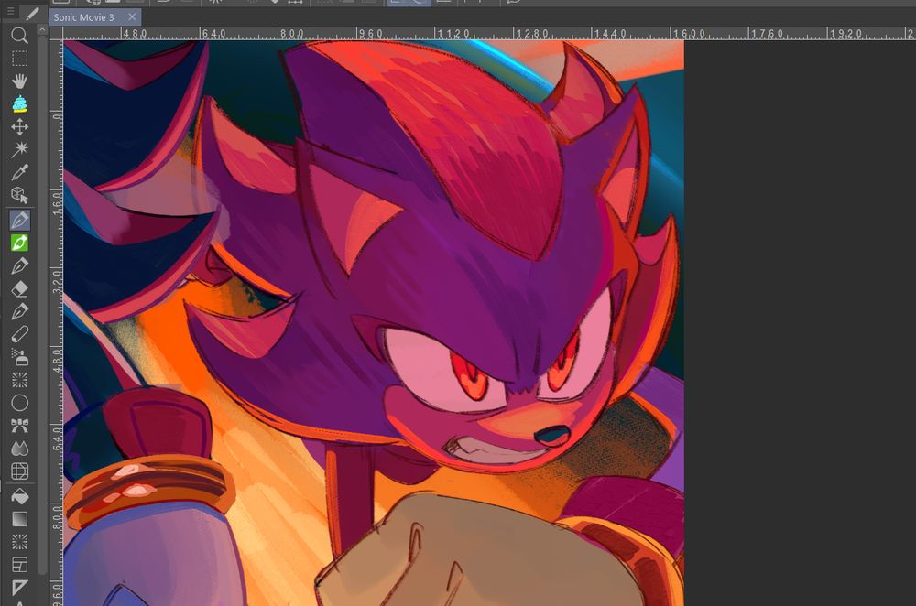
Task: Select the Eyedropper tool
Action: click(x=19, y=172)
